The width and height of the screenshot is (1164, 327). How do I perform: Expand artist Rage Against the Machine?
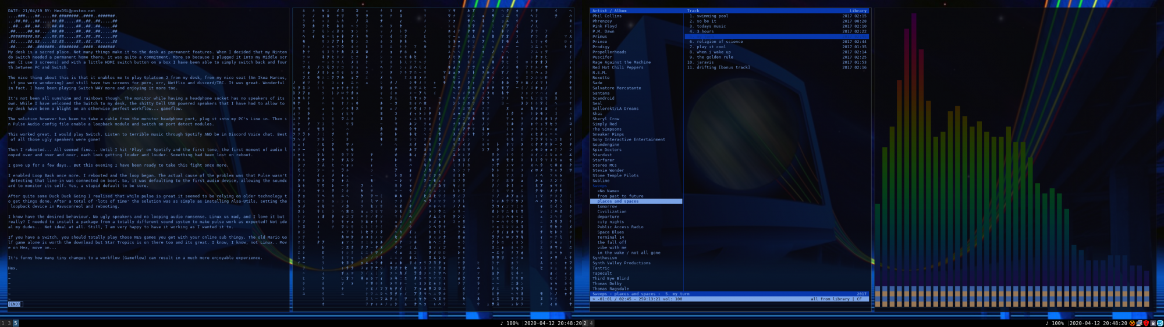click(622, 63)
